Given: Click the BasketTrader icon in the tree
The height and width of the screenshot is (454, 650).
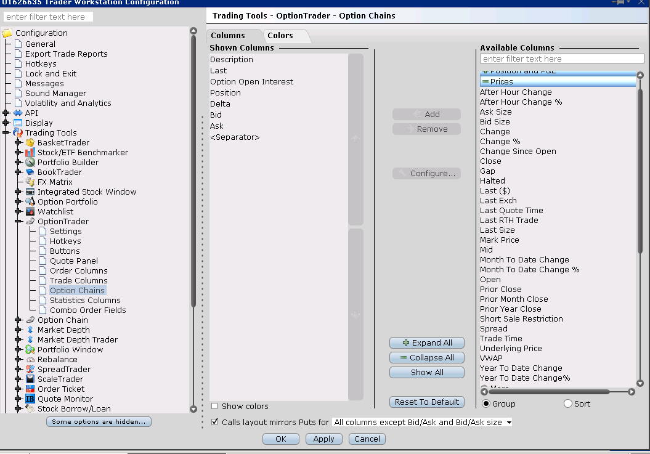Looking at the screenshot, I should coord(30,142).
